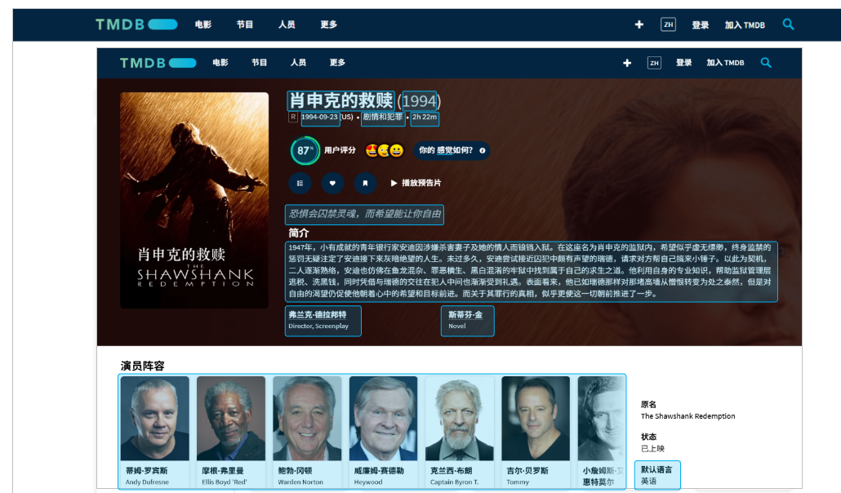Open the 肖申克的救赎 movie poster
The width and height of the screenshot is (841, 493).
(x=194, y=200)
